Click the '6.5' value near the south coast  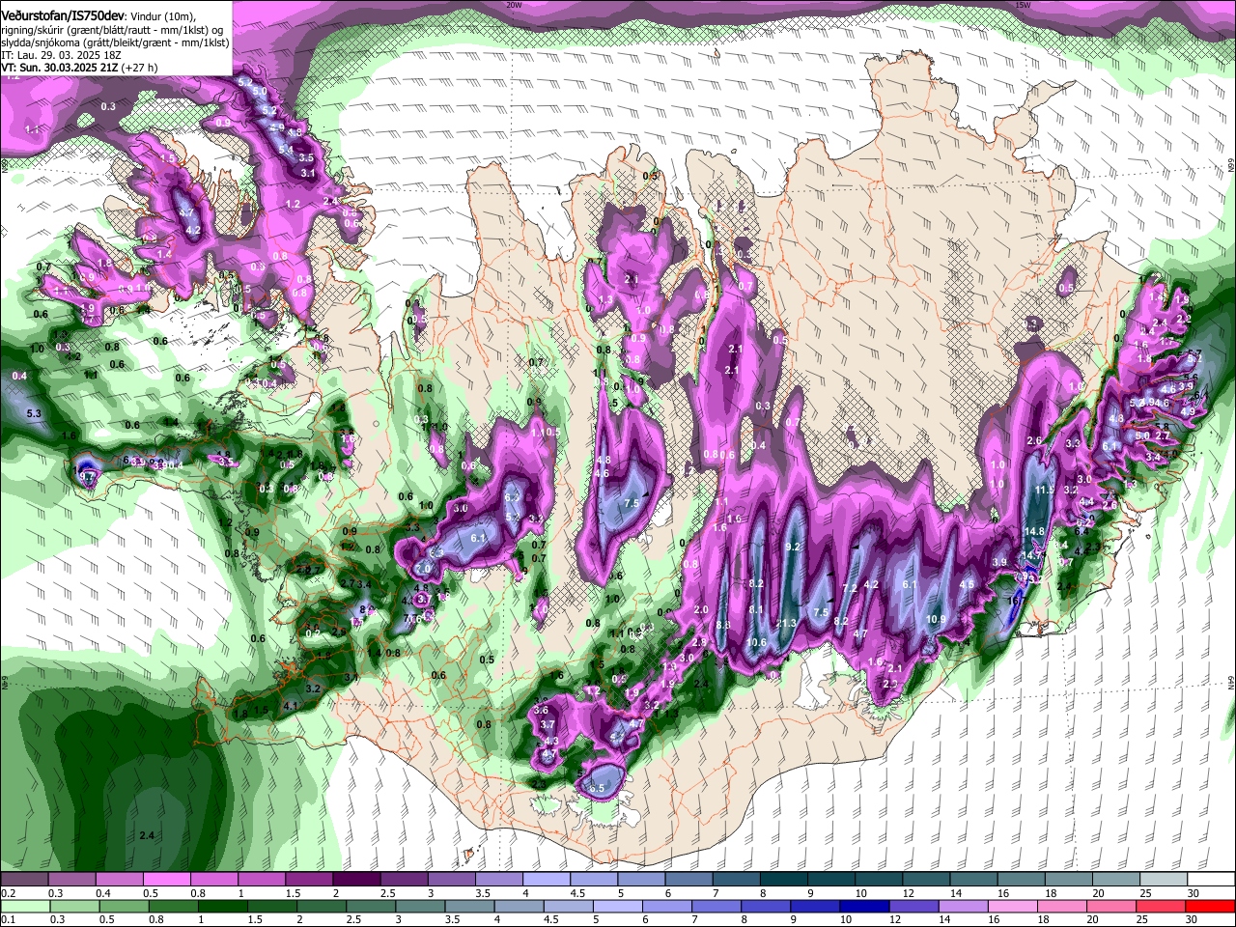click(x=597, y=789)
